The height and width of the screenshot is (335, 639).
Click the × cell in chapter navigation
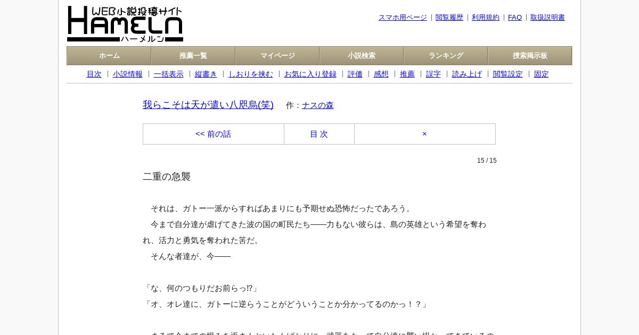[x=424, y=134]
